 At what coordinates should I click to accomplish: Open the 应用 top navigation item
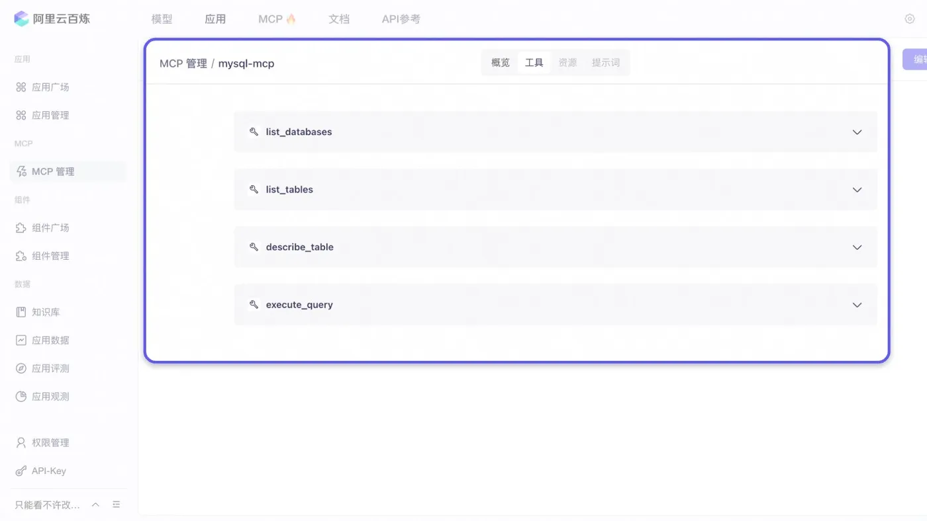pyautogui.click(x=215, y=19)
